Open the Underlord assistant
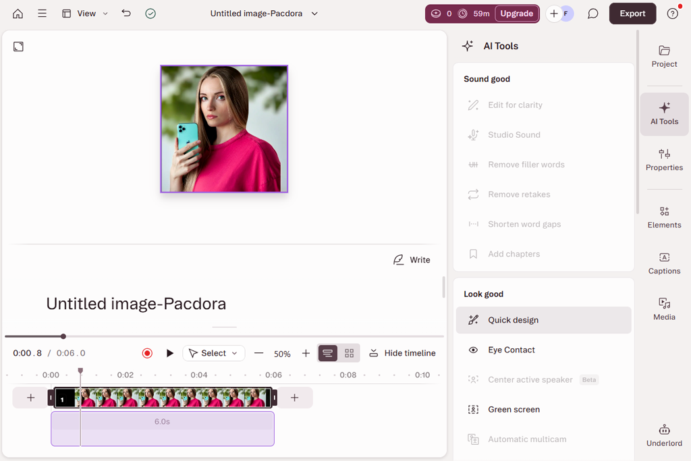Screen dimensions: 691x461 (664, 435)
